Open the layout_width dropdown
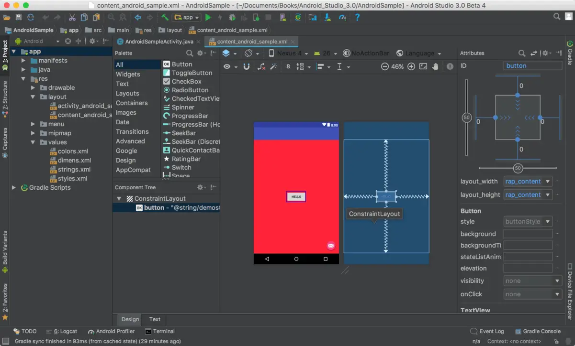Viewport: 575px width, 346px height. (x=548, y=182)
